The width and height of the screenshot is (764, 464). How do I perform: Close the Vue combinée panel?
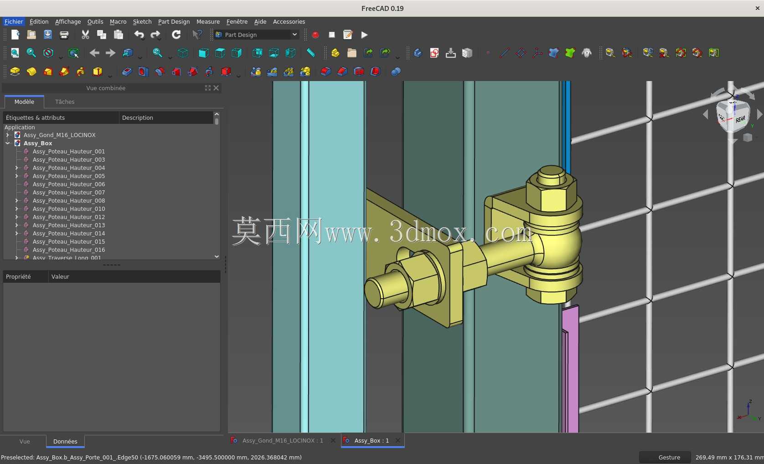tap(216, 88)
